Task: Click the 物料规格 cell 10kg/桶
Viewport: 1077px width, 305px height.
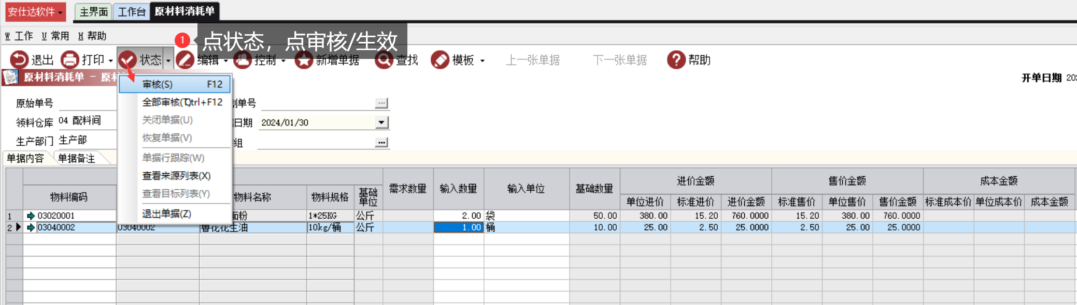Action: tap(330, 227)
